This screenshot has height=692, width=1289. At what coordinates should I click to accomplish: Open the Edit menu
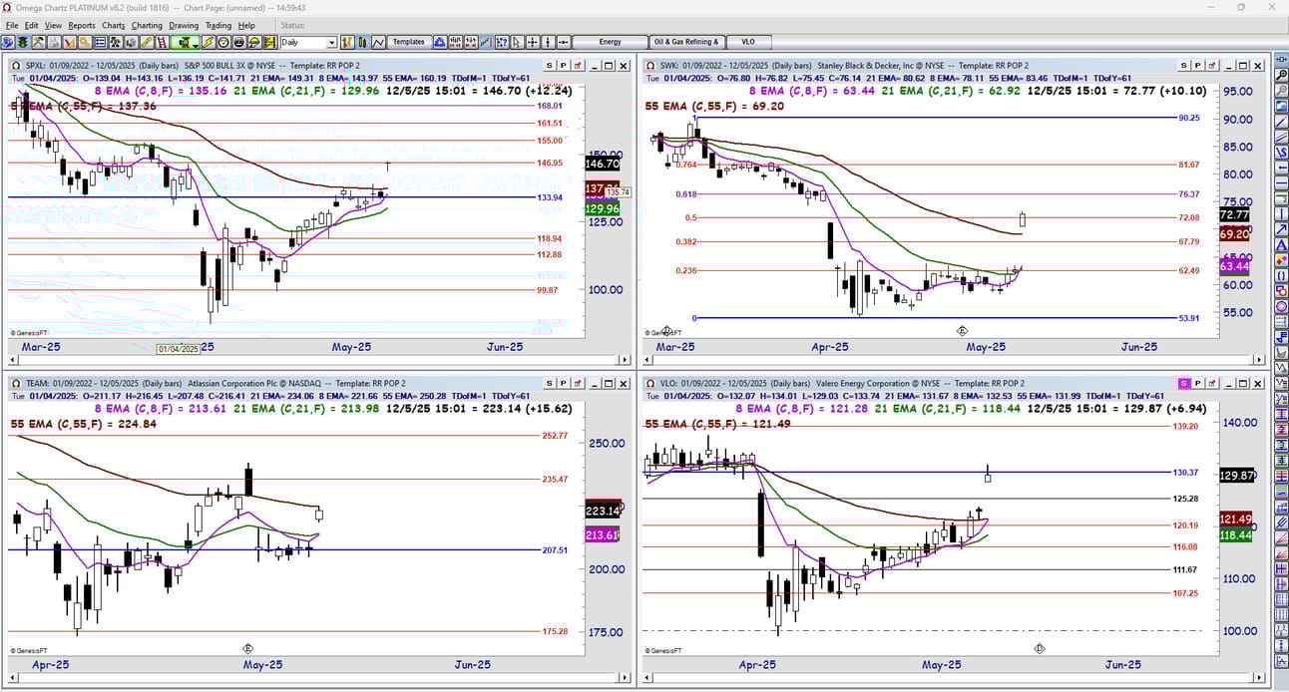(x=32, y=25)
